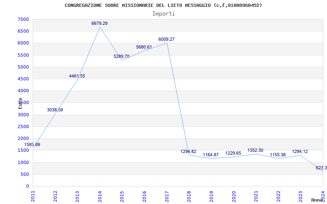Viewport: 327px width, 204px height.
Task: Click the x-axis year 2017
Action: coord(167,196)
